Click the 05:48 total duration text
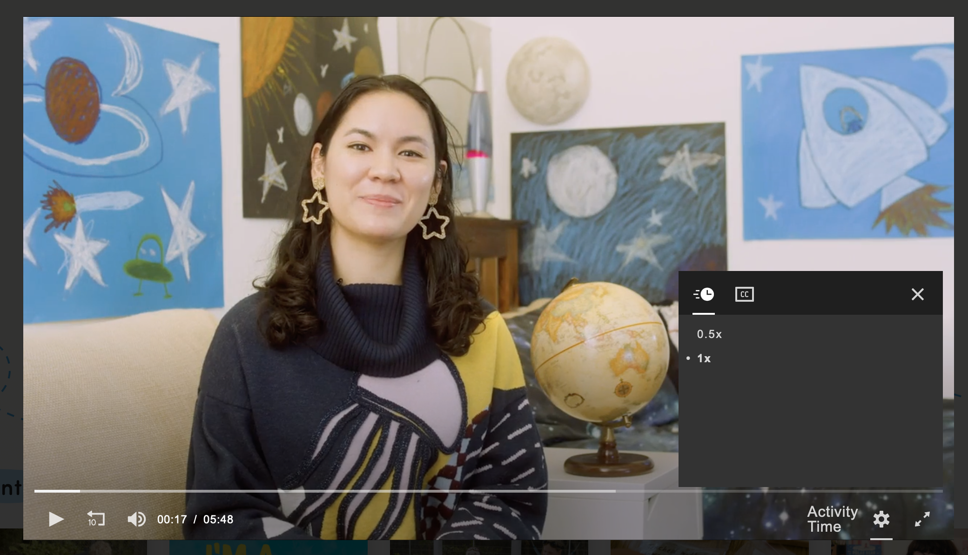Viewport: 968px width, 555px height. coord(218,520)
